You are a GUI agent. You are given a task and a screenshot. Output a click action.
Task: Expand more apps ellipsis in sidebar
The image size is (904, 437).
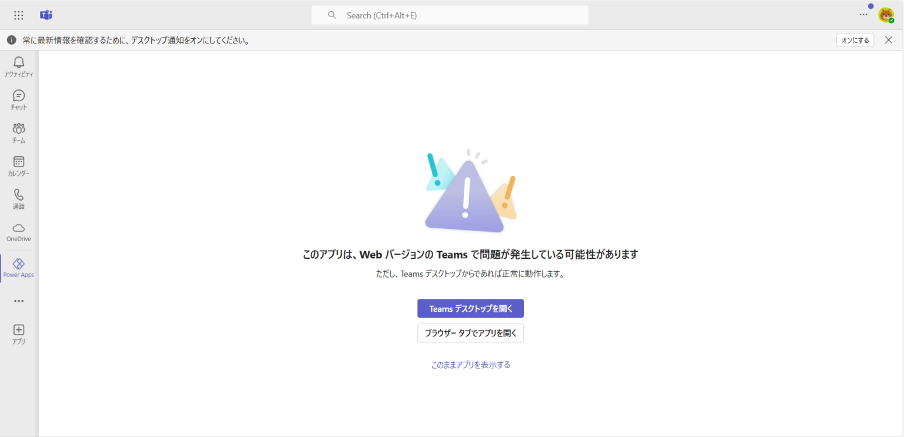coord(19,301)
